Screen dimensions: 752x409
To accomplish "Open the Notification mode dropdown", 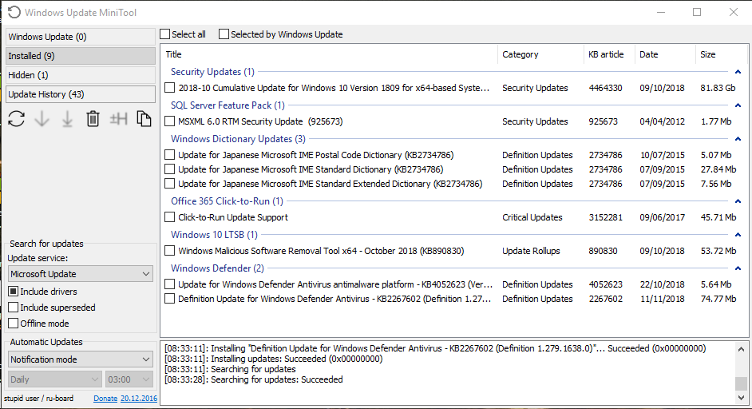I will tap(81, 359).
